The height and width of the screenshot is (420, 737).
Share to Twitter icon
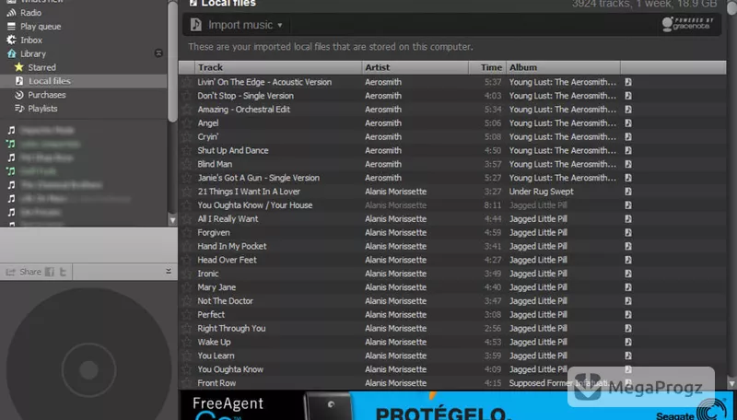63,272
